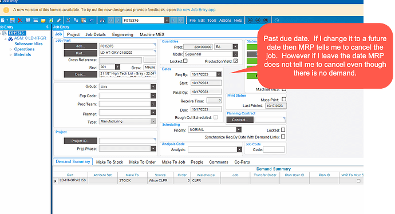Viewport: 395px width, 214px height.
Task: Open the arrow next to the New icon
Action: (7, 21)
